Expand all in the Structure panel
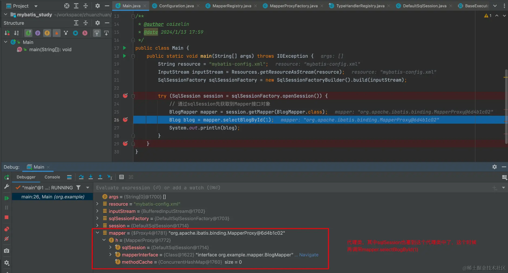508x273 pixels. pyautogui.click(x=76, y=23)
